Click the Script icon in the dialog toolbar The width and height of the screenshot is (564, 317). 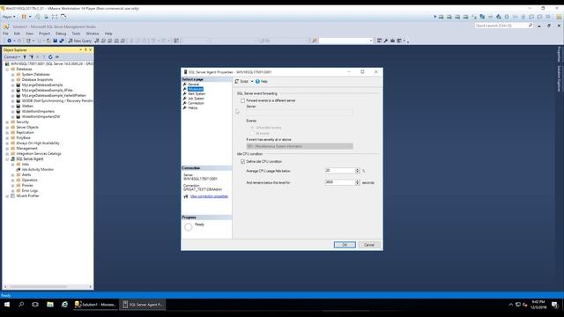pos(237,82)
